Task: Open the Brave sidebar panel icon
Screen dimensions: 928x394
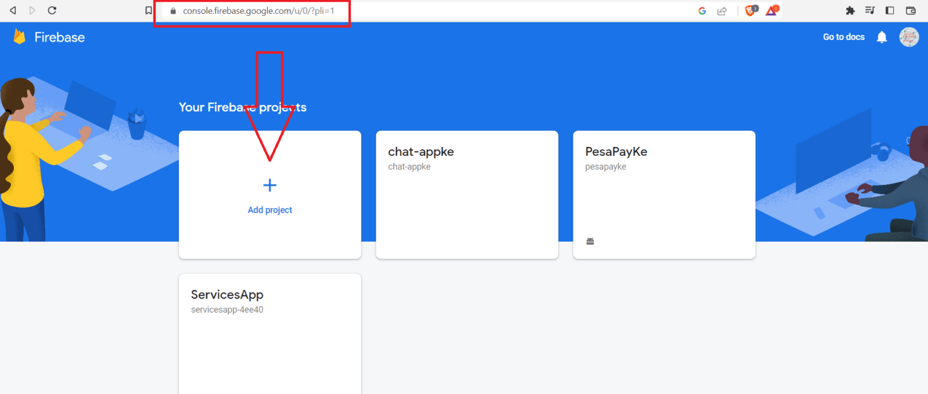Action: click(890, 10)
